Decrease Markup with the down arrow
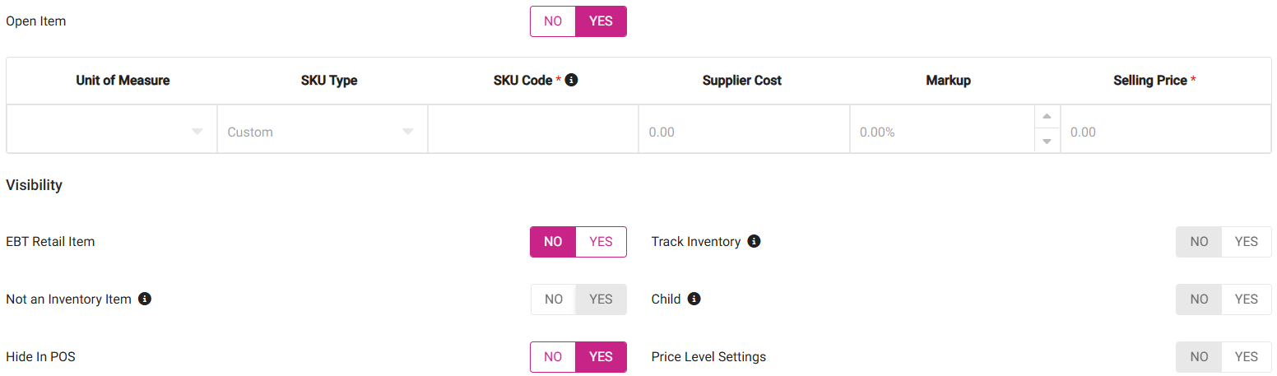The height and width of the screenshot is (376, 1277). pos(1047,141)
